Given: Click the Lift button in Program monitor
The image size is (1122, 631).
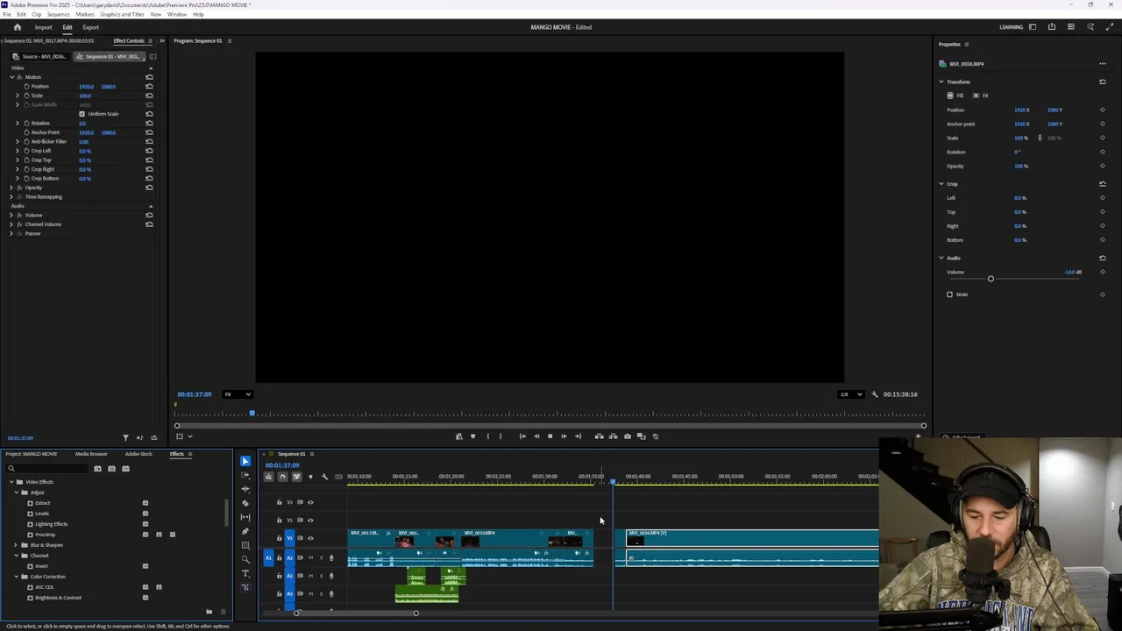Looking at the screenshot, I should (600, 436).
